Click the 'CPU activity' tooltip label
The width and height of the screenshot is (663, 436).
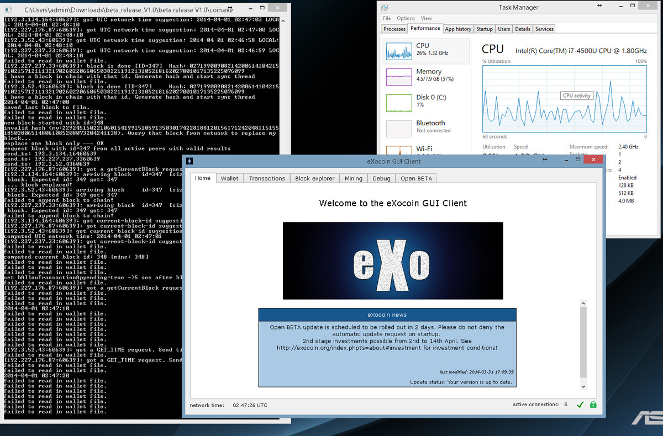tap(577, 95)
